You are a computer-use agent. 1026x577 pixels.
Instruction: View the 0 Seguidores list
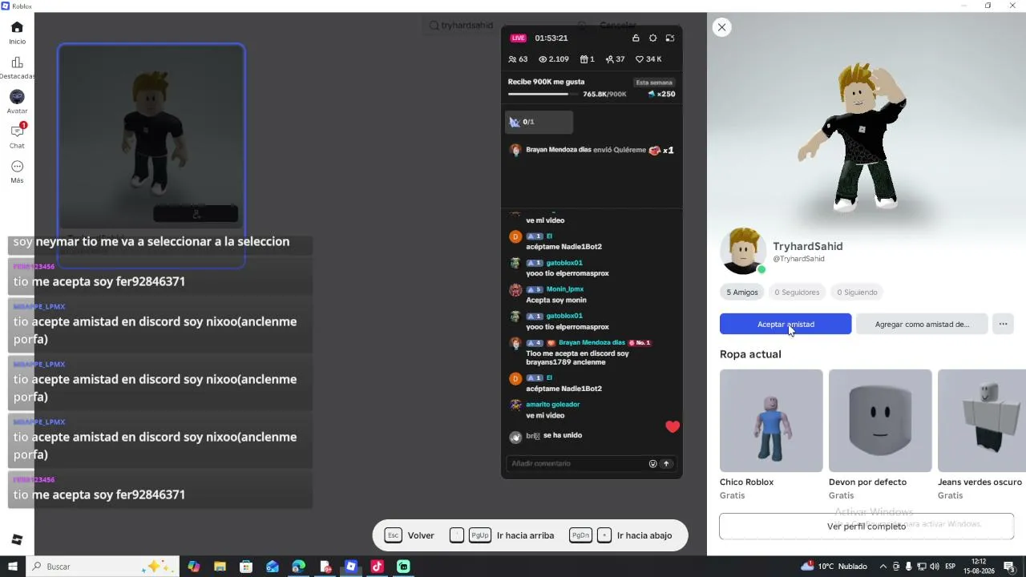point(797,293)
